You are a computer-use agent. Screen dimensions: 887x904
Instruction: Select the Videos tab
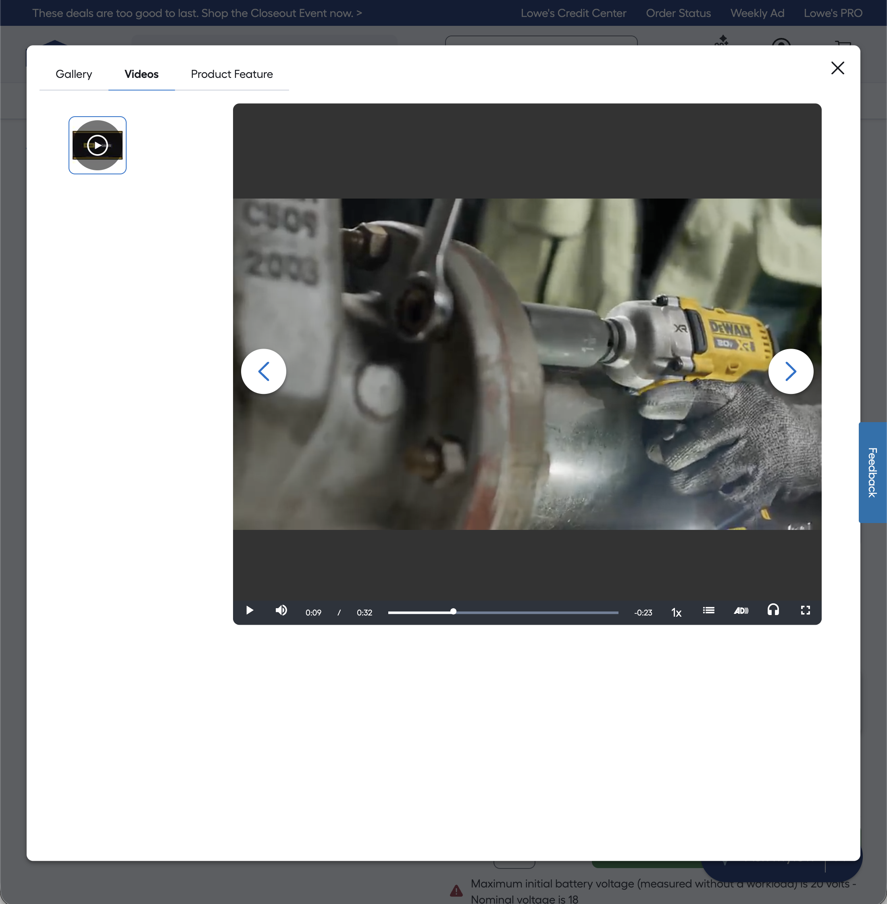141,74
